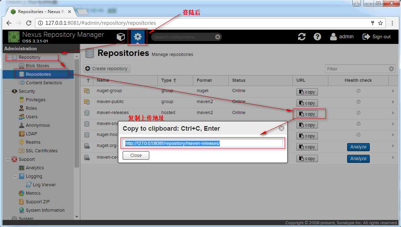Open Privileges under Security

point(35,100)
